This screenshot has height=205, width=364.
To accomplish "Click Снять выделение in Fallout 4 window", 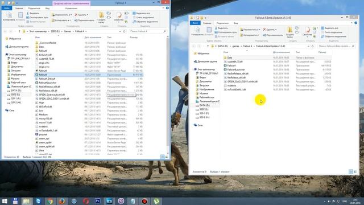I will 143,18.
